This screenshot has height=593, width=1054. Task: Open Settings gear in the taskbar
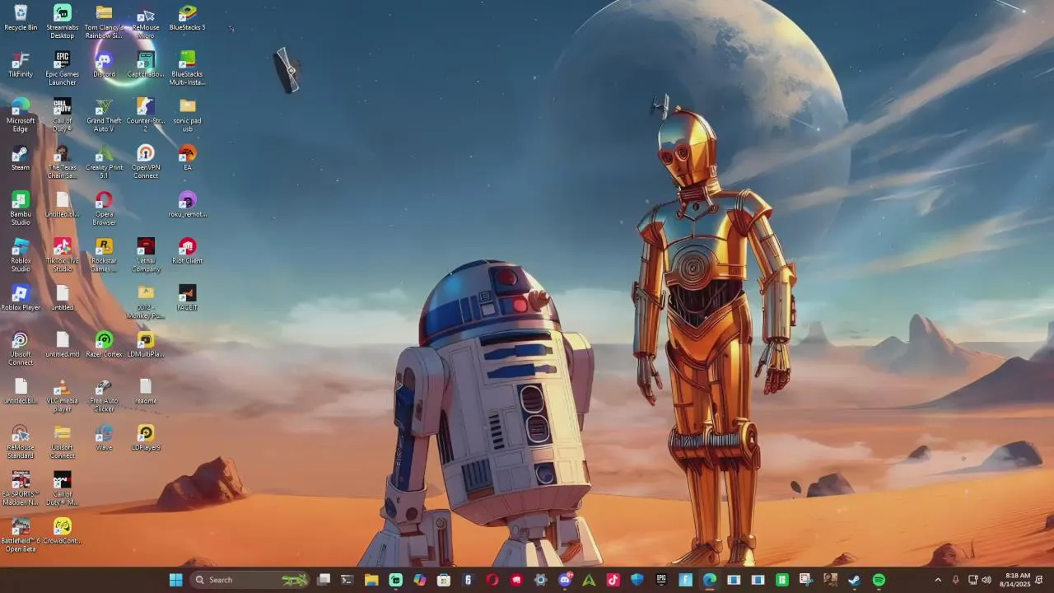tap(540, 580)
